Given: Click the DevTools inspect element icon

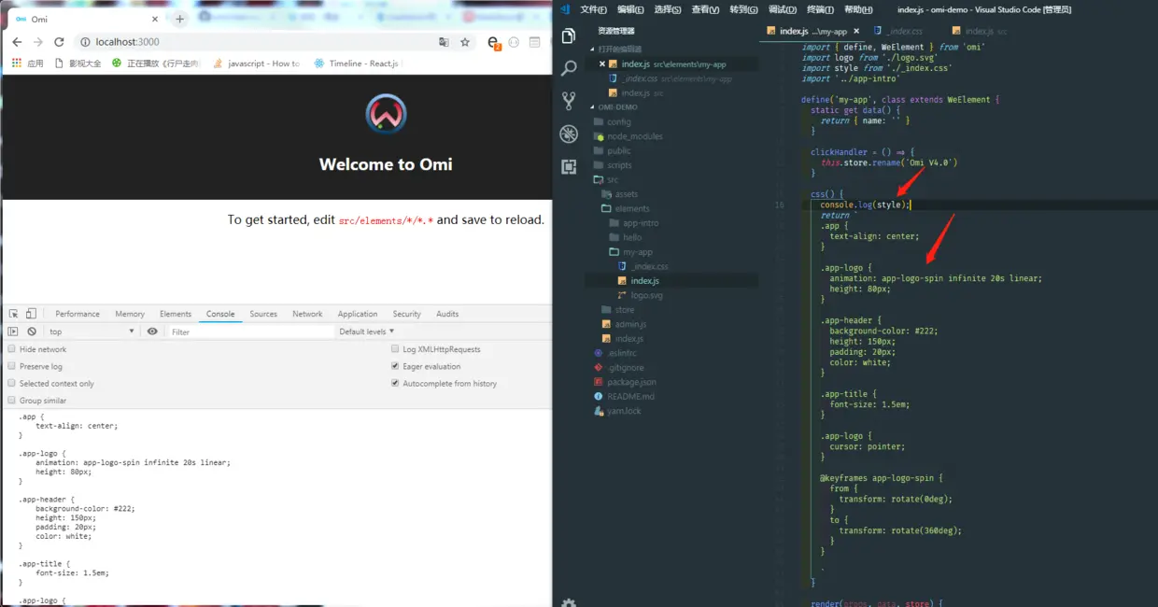Looking at the screenshot, I should coord(14,314).
